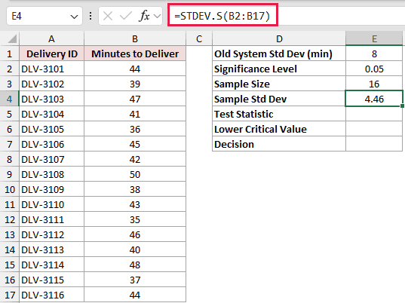Click the 'Decision' label cell
The image size is (405, 303).
279,144
